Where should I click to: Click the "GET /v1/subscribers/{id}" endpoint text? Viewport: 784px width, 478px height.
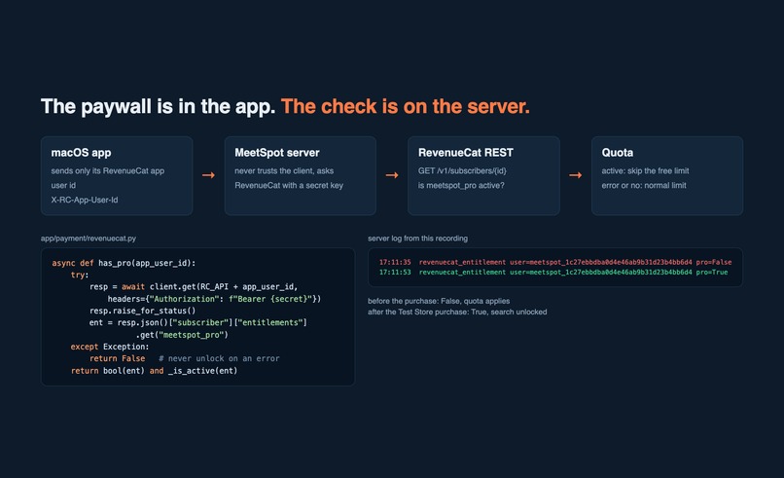(x=462, y=170)
